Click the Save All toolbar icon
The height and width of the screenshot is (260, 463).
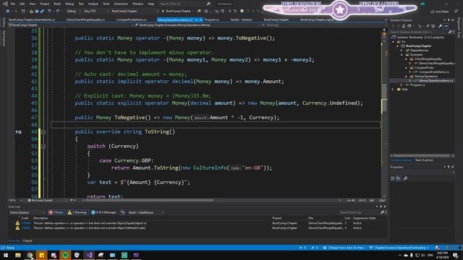tap(42, 12)
